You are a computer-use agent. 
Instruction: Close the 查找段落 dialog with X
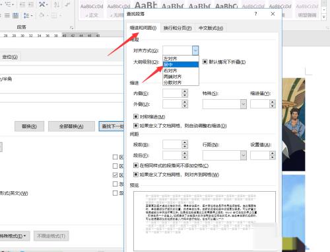(x=273, y=14)
